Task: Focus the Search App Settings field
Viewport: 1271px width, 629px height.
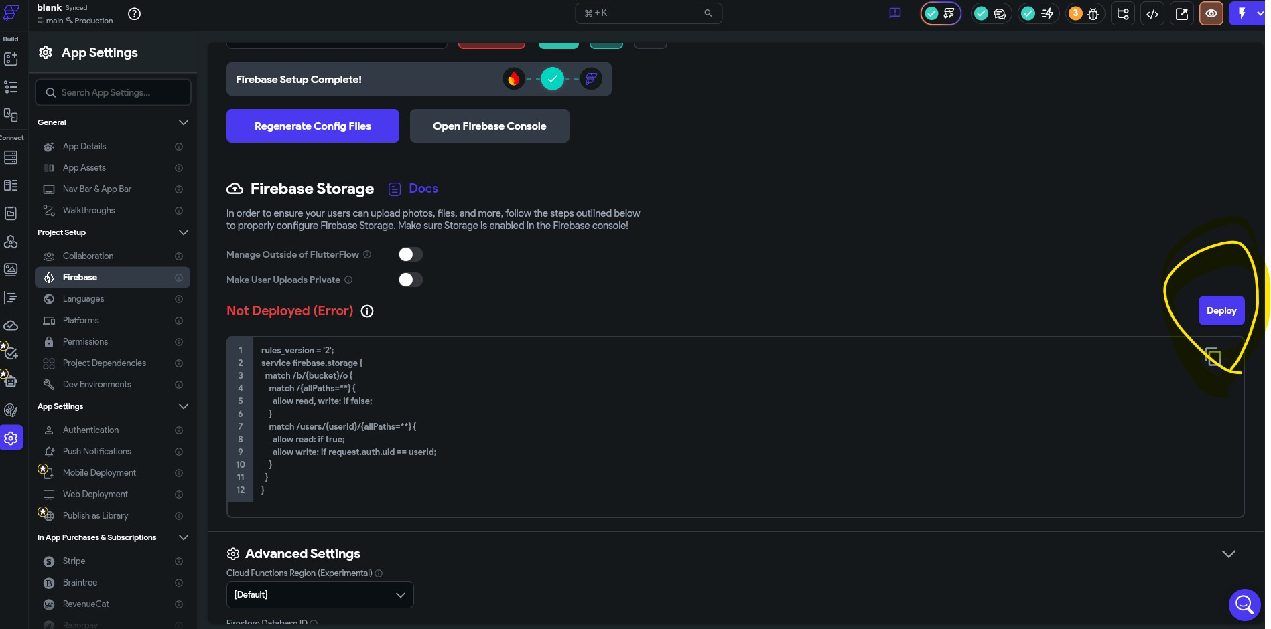Action: [x=113, y=92]
